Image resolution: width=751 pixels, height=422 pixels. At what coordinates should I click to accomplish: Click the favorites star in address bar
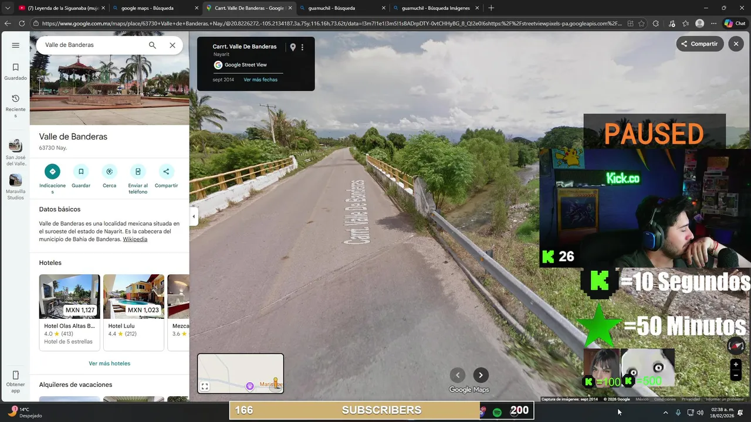tap(642, 23)
